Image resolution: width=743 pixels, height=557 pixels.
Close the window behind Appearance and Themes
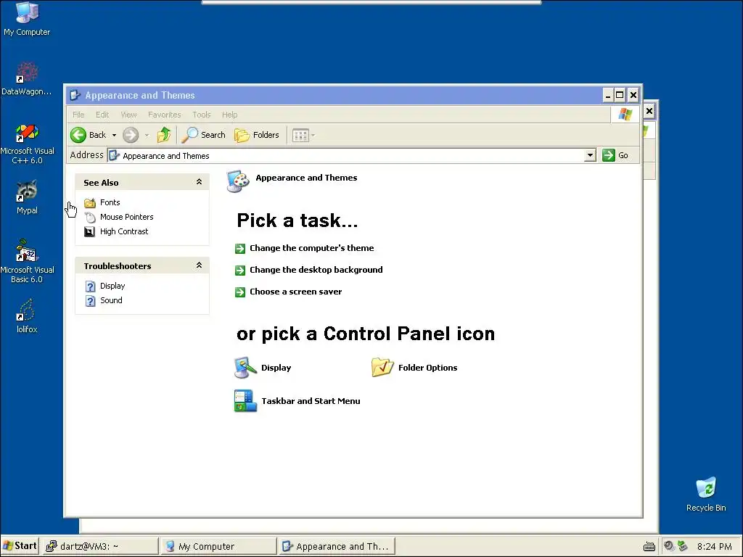point(649,111)
